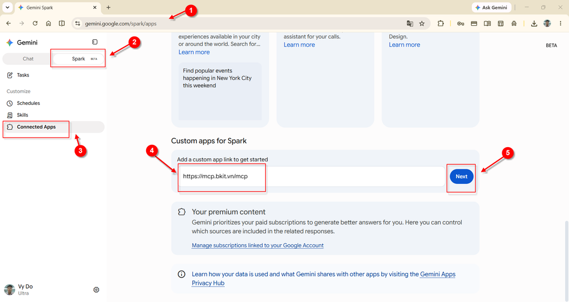The width and height of the screenshot is (569, 302).
Task: Switch to the Spark beta tab
Action: [79, 59]
